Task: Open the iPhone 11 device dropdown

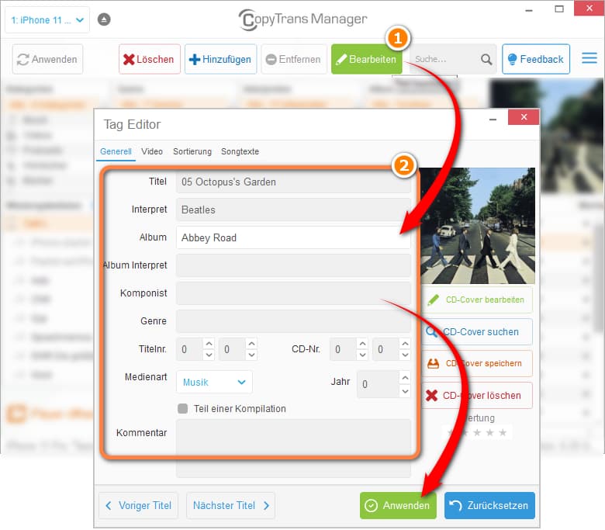Action: coord(47,19)
